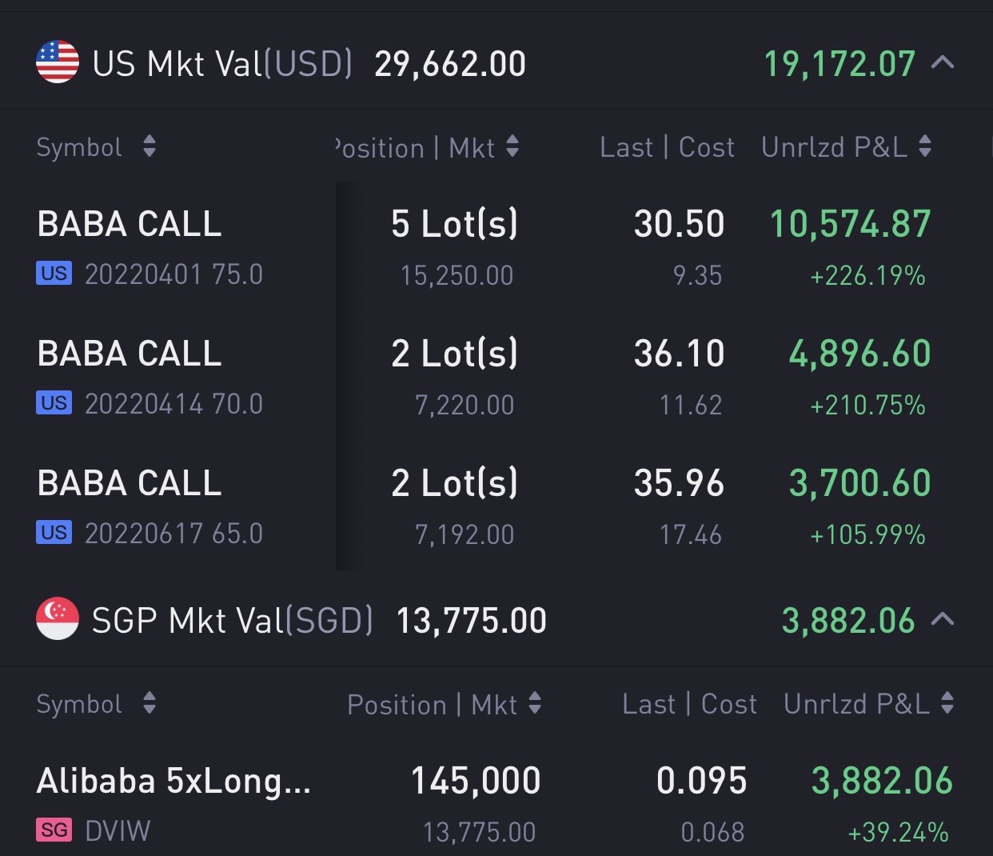The height and width of the screenshot is (856, 993).
Task: Toggle US Last | Cost column header
Action: pyautogui.click(x=667, y=147)
